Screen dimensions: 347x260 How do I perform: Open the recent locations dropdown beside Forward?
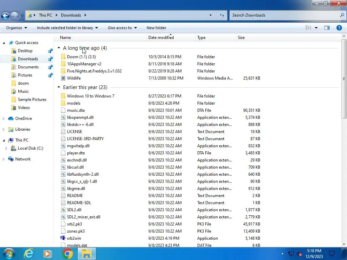tap(22, 16)
